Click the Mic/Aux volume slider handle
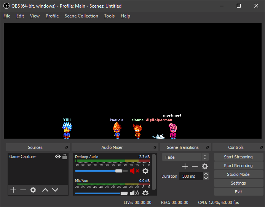The image size is (265, 207). [x=124, y=193]
